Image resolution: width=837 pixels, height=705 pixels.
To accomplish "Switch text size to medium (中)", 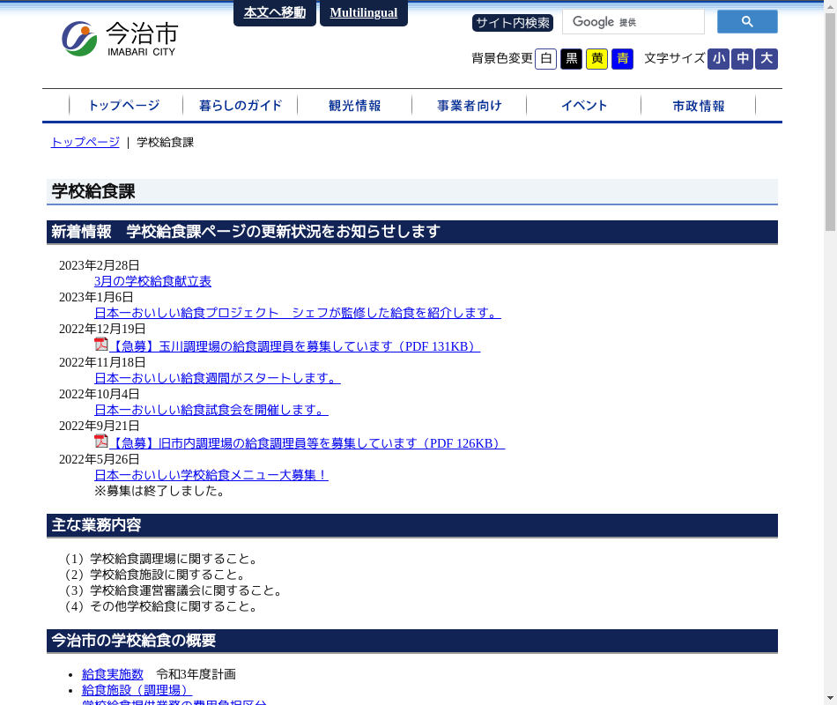I will point(742,59).
